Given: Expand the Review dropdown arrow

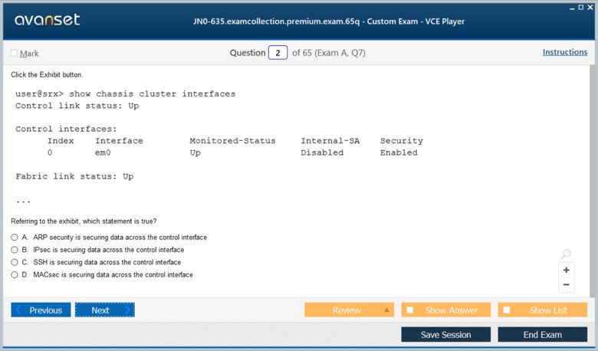Looking at the screenshot, I should pyautogui.click(x=386, y=310).
